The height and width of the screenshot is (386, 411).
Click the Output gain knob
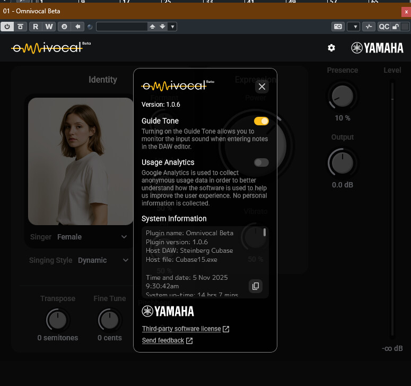tap(342, 162)
